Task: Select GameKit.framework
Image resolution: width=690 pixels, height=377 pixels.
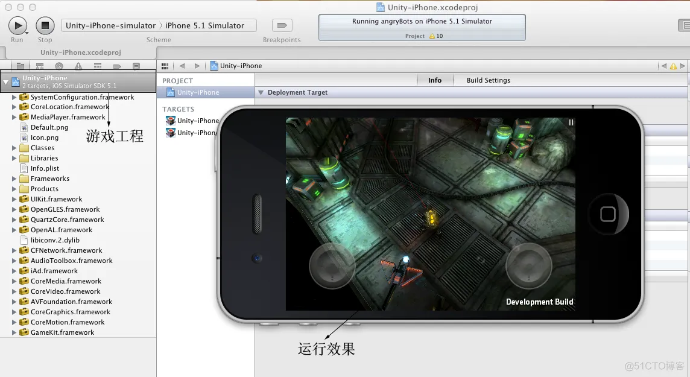Action: [x=63, y=332]
